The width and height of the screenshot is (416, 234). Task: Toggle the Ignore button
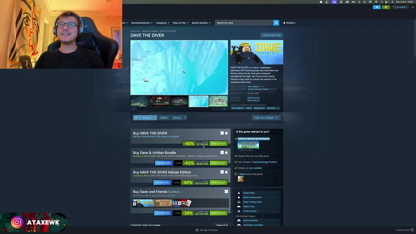tap(176, 118)
